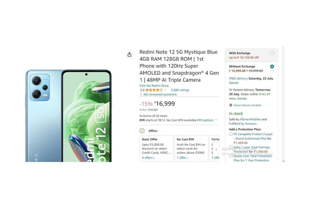
Task: Open the 5,686 ratings link
Action: [180, 90]
